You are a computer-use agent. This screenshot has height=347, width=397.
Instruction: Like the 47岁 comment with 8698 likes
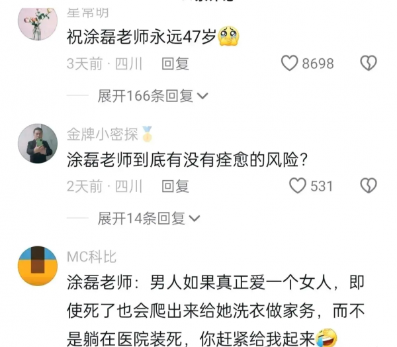(289, 63)
